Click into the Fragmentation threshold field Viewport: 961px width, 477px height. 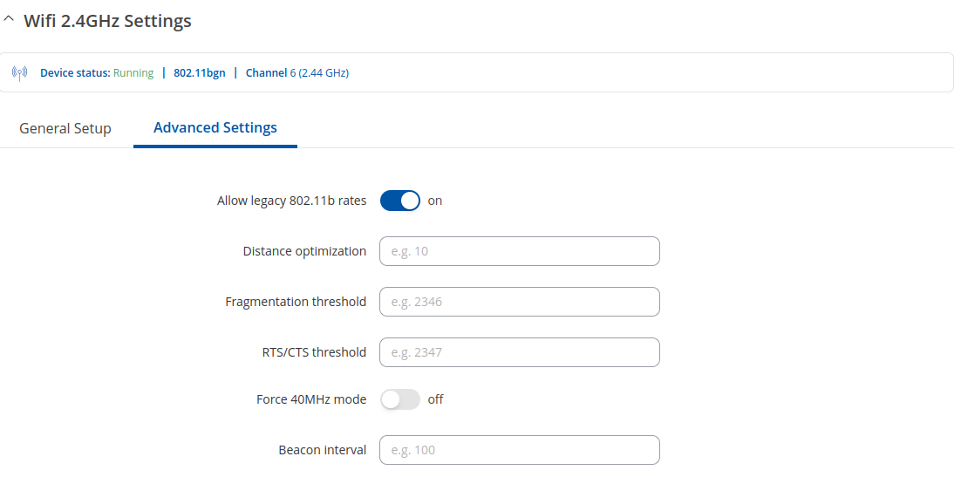[x=520, y=302]
